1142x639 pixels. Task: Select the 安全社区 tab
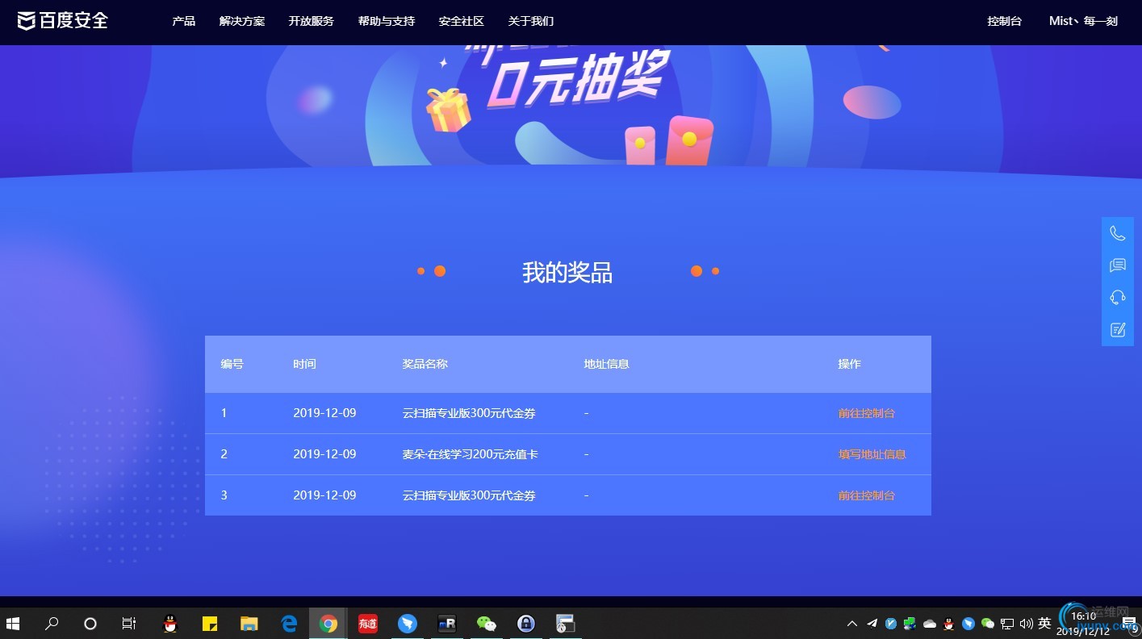[461, 21]
